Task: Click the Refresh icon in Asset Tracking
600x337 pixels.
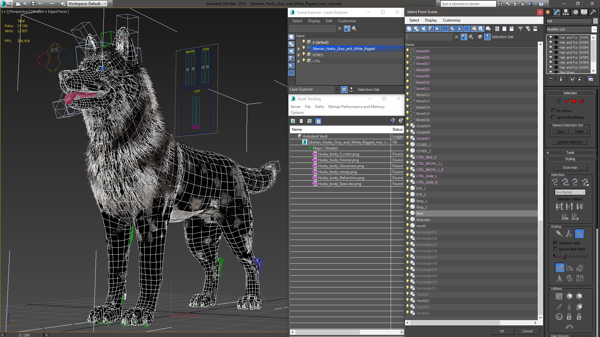Action: pyautogui.click(x=293, y=121)
